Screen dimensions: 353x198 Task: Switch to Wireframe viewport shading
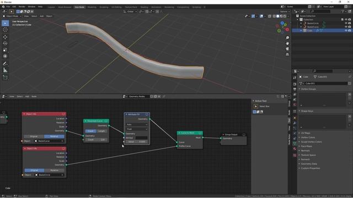(274, 16)
